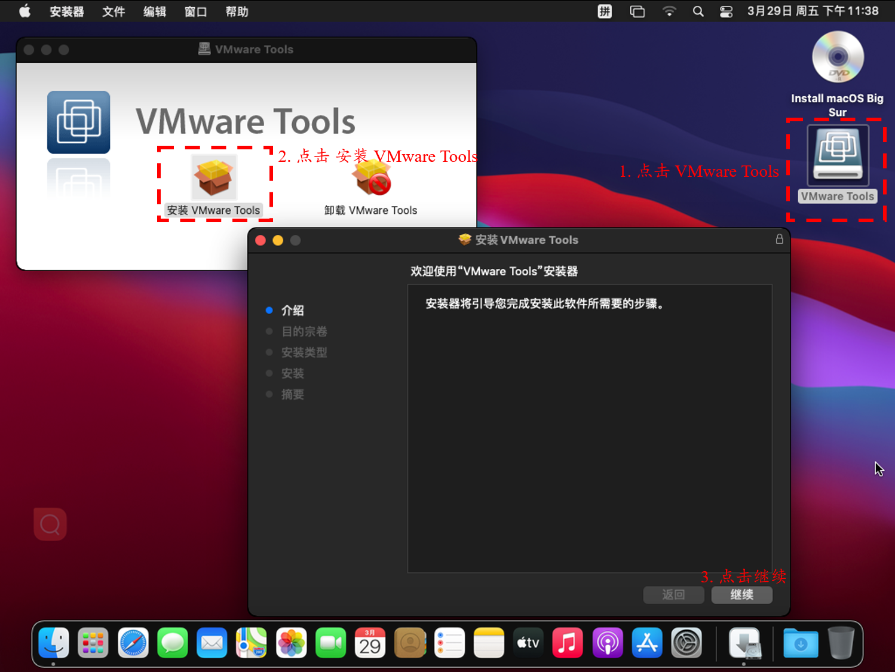Open Contacts from the Dock

[x=410, y=643]
